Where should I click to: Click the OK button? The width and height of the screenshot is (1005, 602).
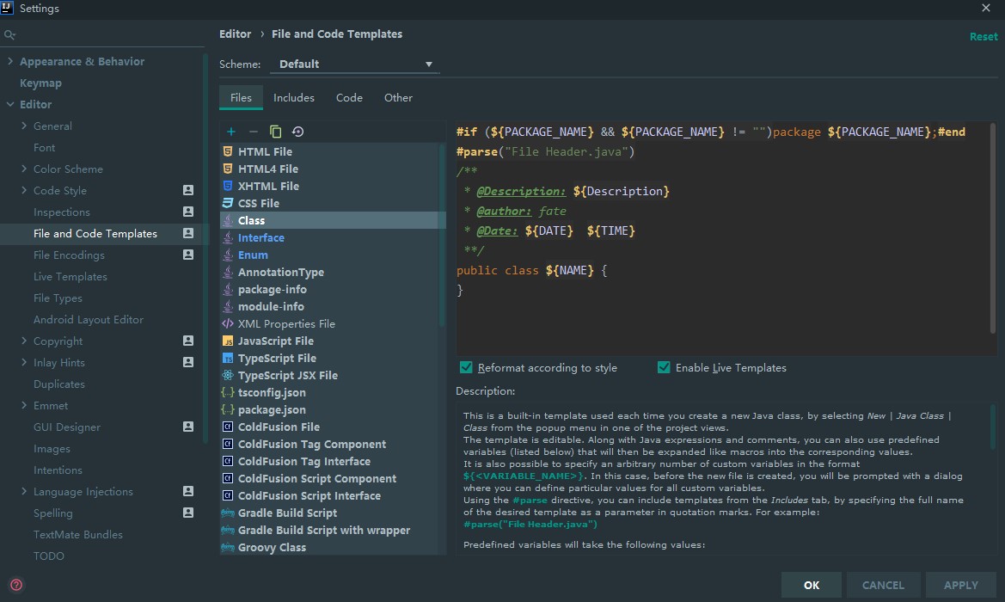[x=812, y=585]
